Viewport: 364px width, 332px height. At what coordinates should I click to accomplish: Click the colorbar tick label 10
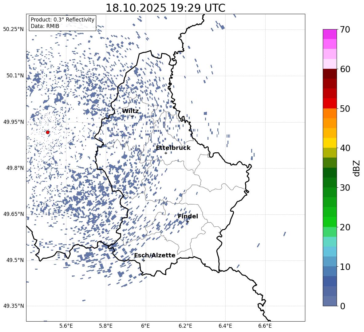tap(345, 267)
